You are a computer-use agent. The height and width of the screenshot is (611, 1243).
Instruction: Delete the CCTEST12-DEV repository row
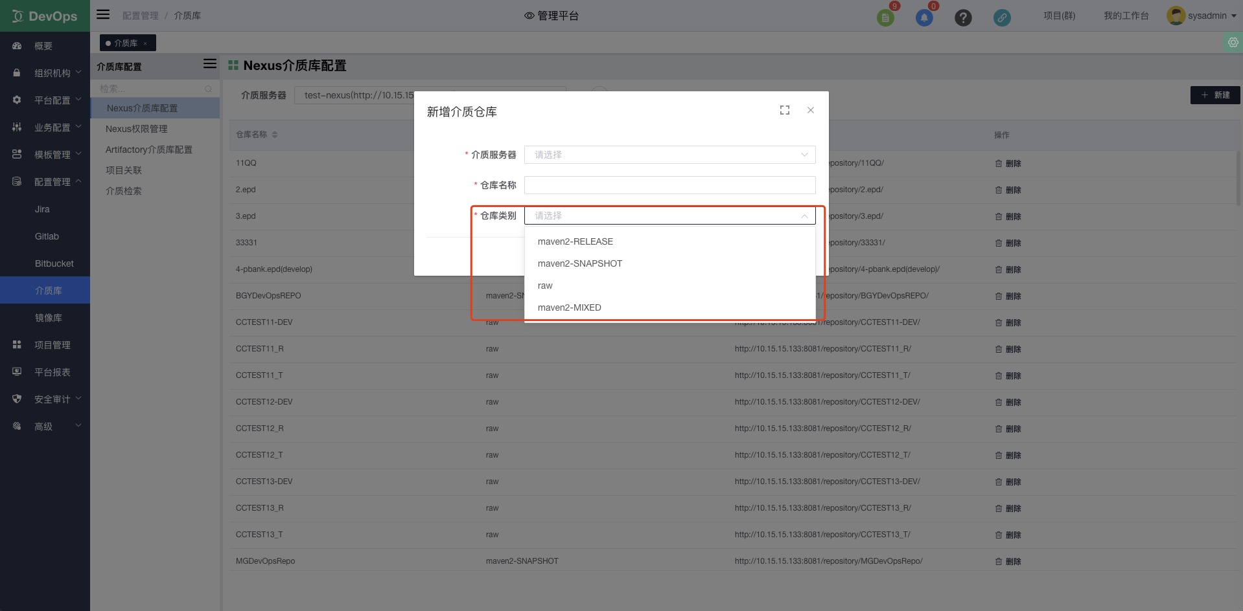(1008, 403)
